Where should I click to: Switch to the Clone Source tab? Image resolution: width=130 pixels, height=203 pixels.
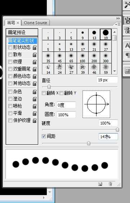point(35,23)
